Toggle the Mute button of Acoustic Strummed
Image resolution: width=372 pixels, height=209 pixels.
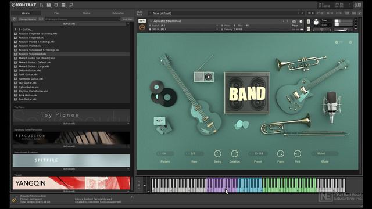click(308, 29)
